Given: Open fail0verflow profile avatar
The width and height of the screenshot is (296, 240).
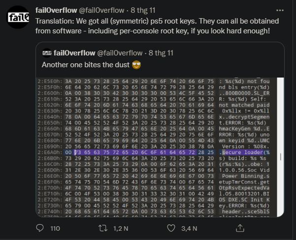Looking at the screenshot, I should pyautogui.click(x=18, y=17).
